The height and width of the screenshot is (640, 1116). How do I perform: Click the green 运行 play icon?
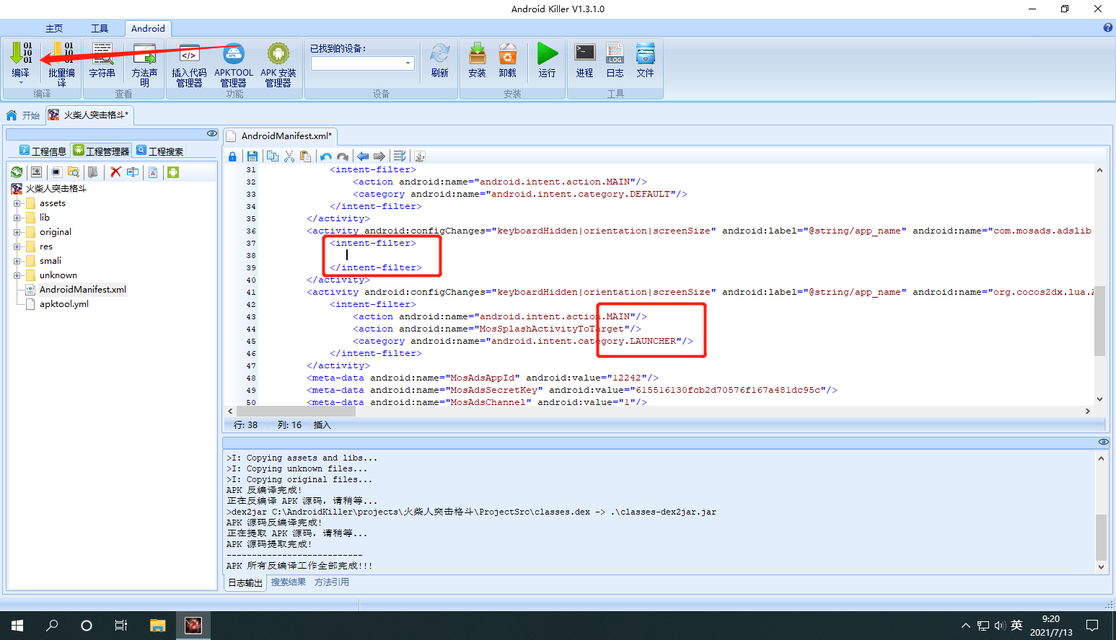tap(548, 54)
